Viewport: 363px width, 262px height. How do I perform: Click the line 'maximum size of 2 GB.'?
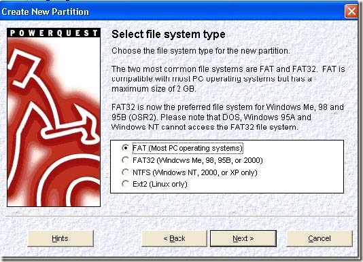(154, 89)
